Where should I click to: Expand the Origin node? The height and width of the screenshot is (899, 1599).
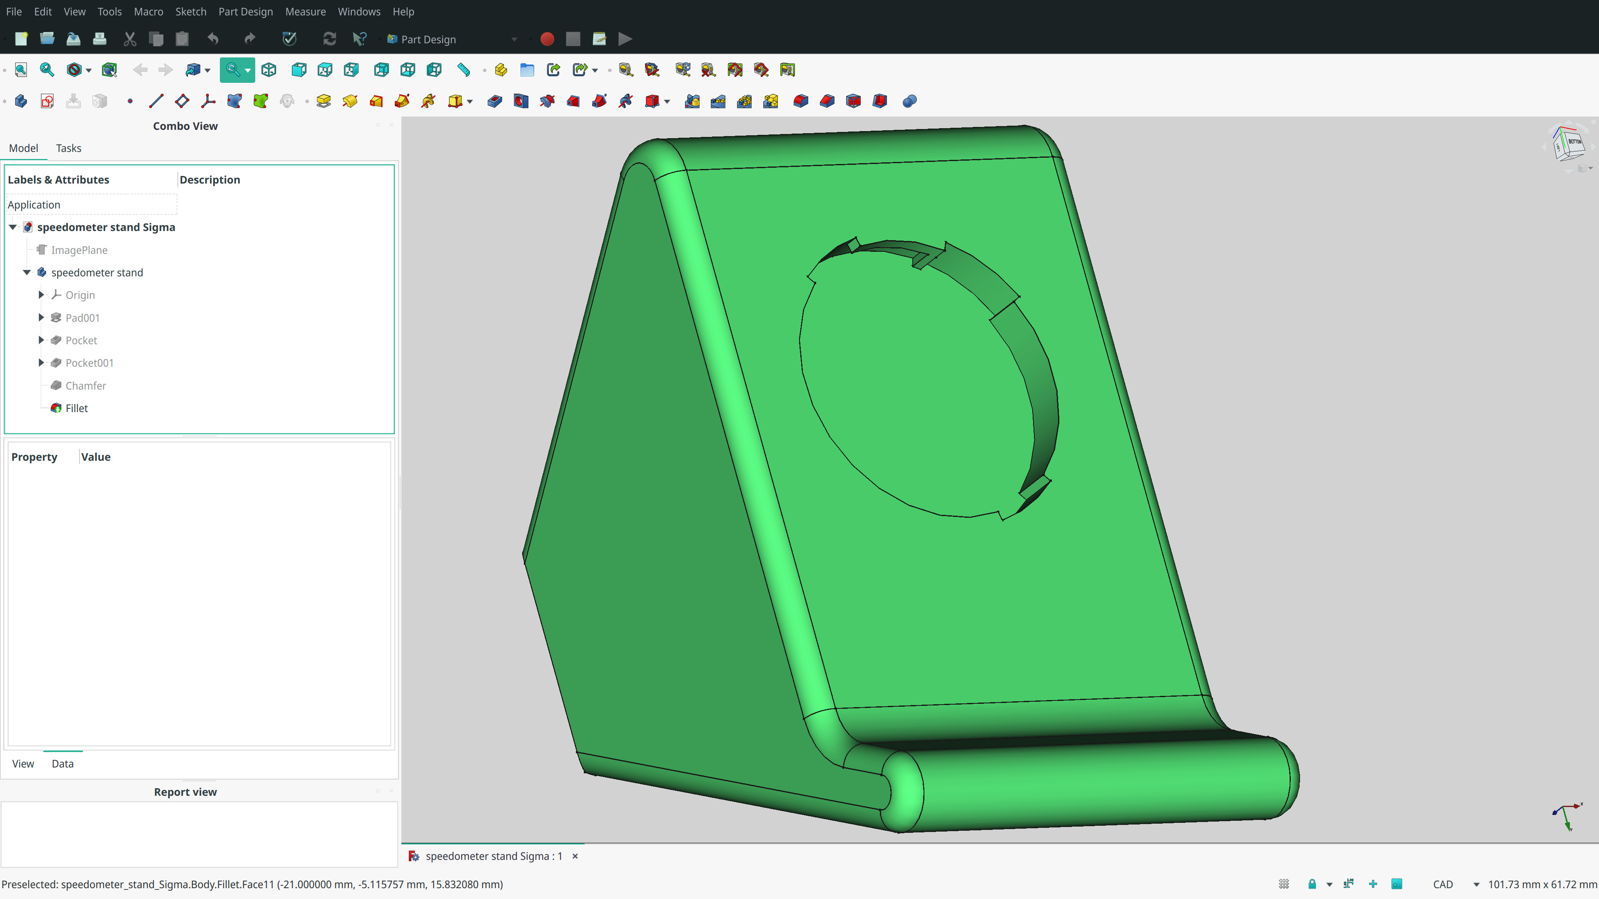tap(41, 295)
